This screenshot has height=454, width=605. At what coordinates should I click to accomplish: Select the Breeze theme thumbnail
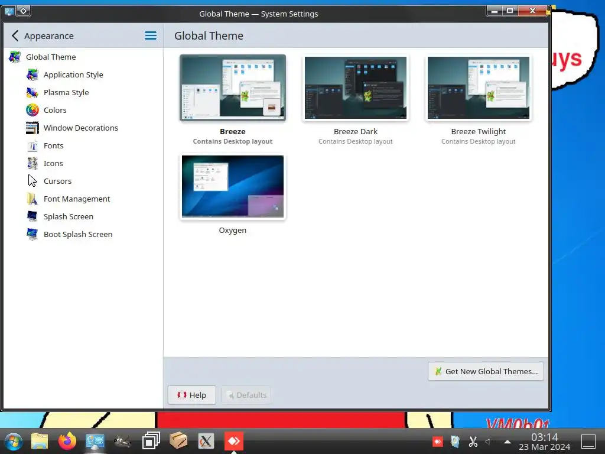233,87
